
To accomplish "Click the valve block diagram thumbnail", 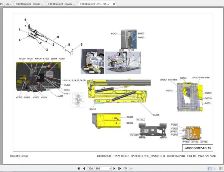I will (77, 100).
